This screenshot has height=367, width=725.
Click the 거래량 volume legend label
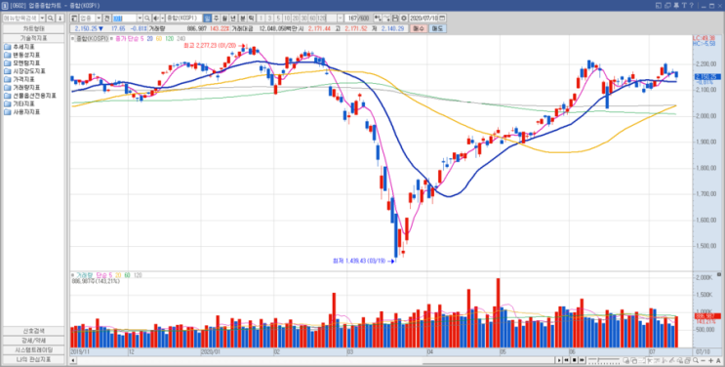84,275
